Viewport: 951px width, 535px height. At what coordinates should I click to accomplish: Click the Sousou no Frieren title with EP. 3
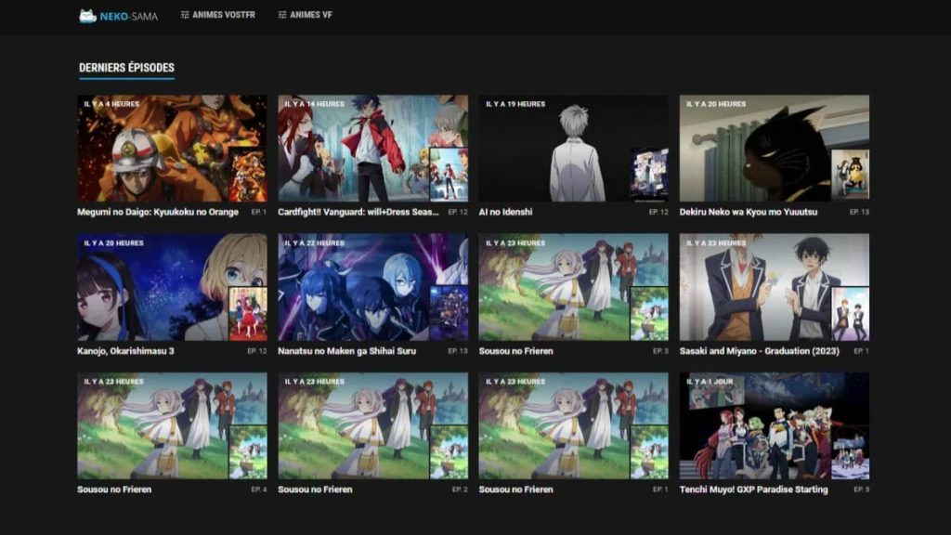pyautogui.click(x=515, y=350)
